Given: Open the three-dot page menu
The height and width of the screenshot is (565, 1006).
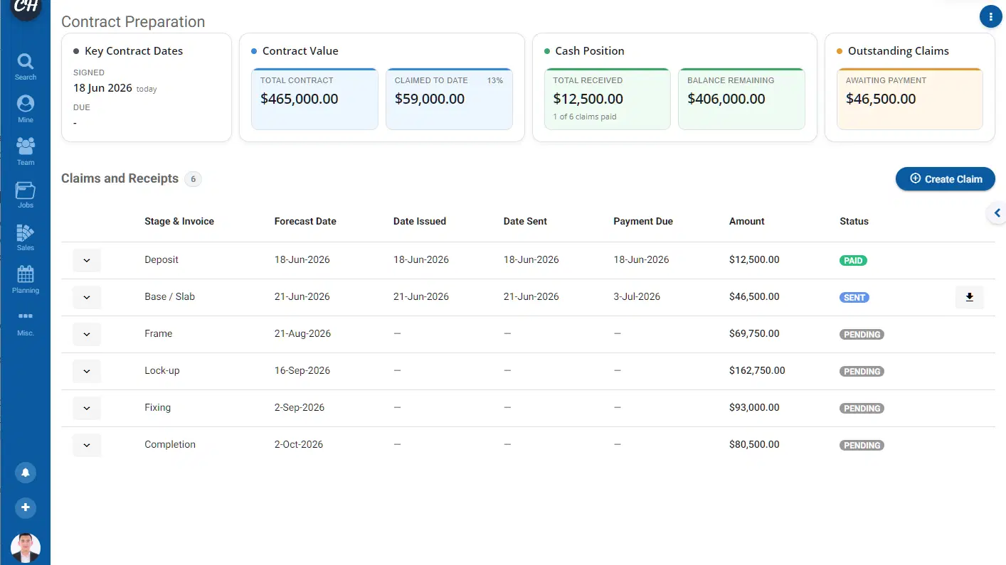Looking at the screenshot, I should [990, 16].
